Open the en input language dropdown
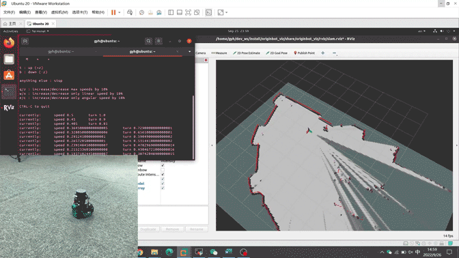Viewport: 459px width, 258px height. point(421,31)
